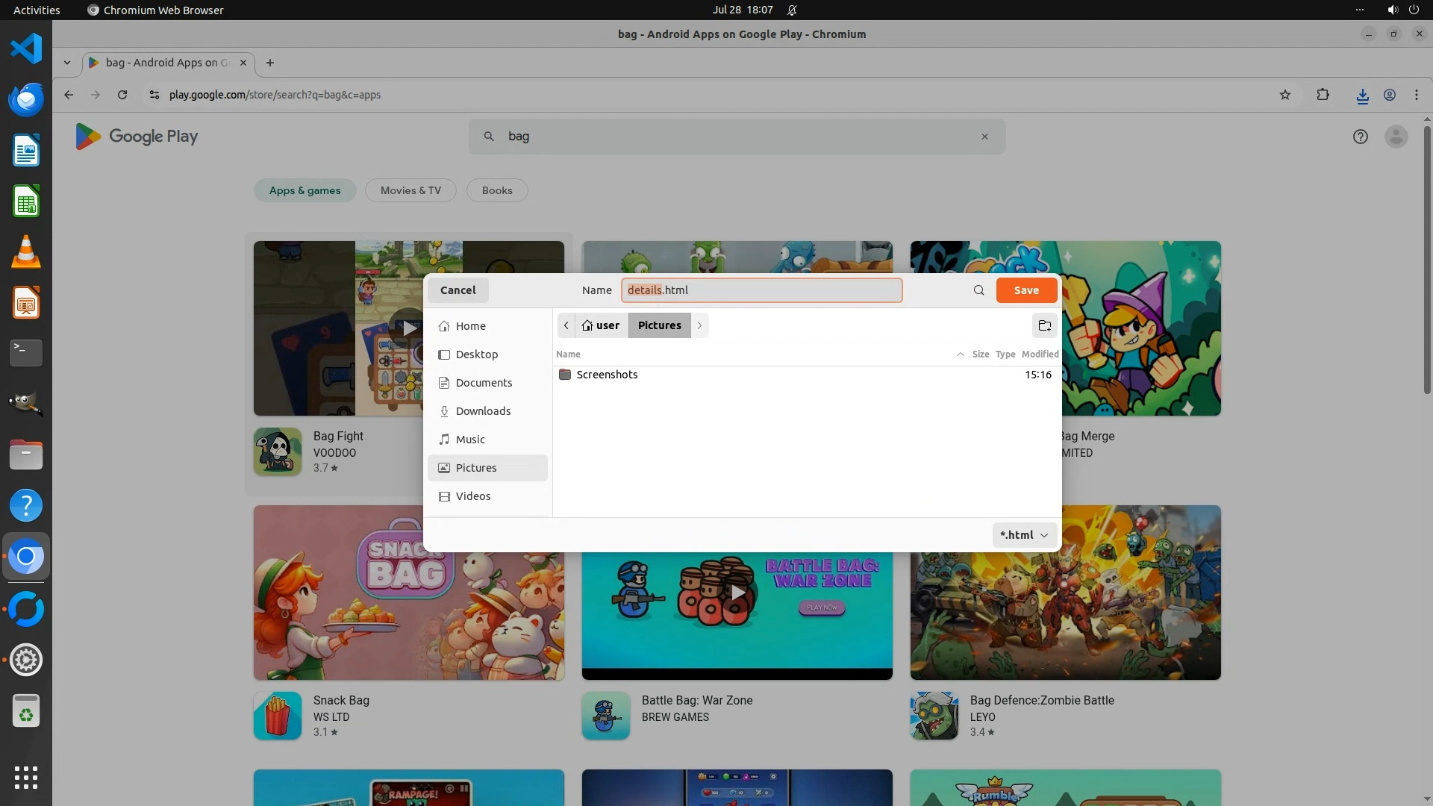Click the search icon in the save dialog

[978, 290]
